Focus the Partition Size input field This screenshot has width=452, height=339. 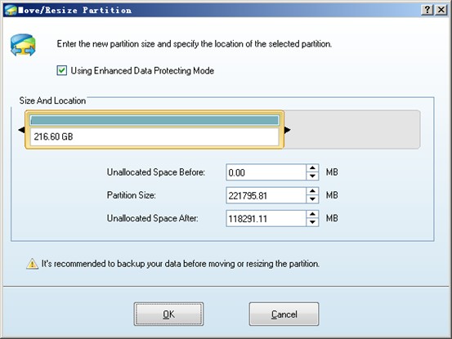[x=266, y=195]
